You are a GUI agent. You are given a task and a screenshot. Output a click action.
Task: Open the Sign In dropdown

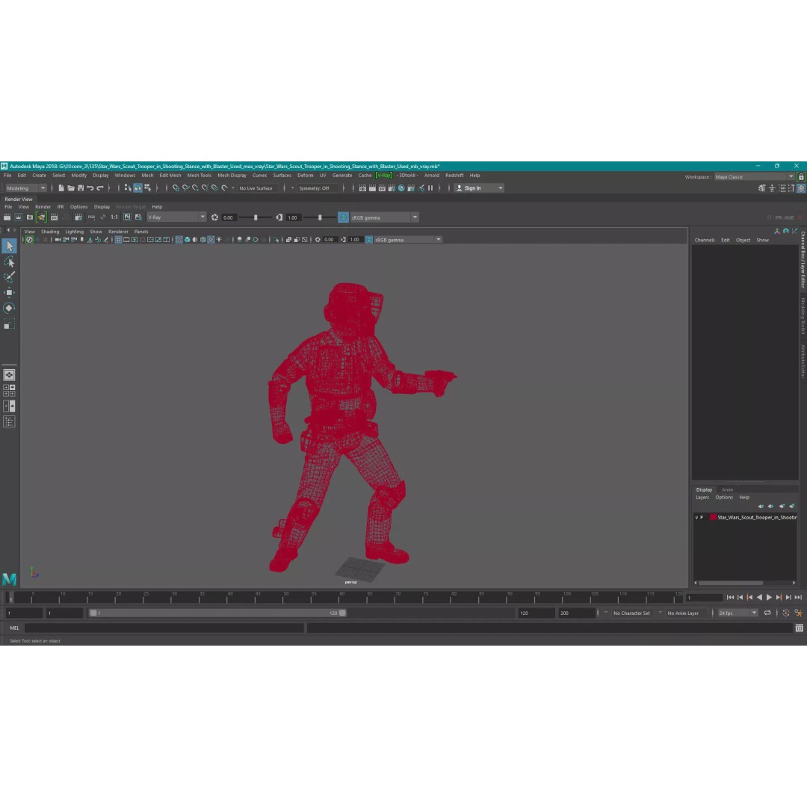coord(479,188)
